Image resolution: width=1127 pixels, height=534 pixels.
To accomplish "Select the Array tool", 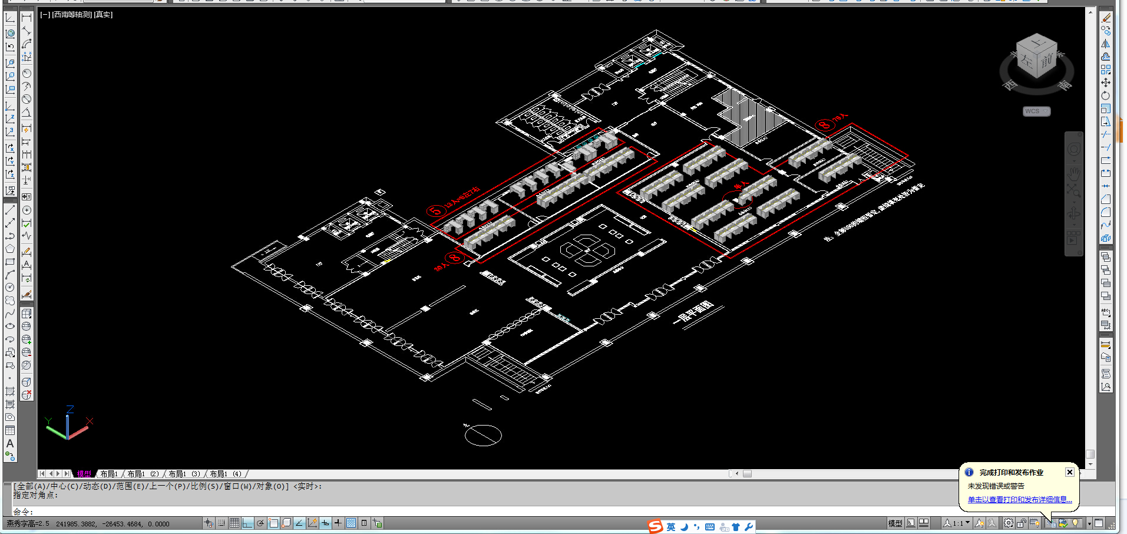I will pyautogui.click(x=1106, y=70).
